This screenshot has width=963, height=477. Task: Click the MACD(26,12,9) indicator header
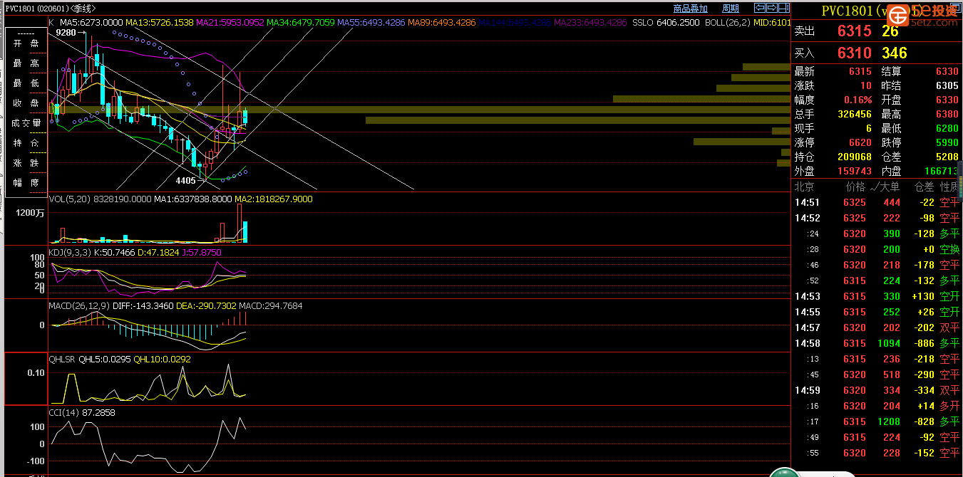(79, 306)
